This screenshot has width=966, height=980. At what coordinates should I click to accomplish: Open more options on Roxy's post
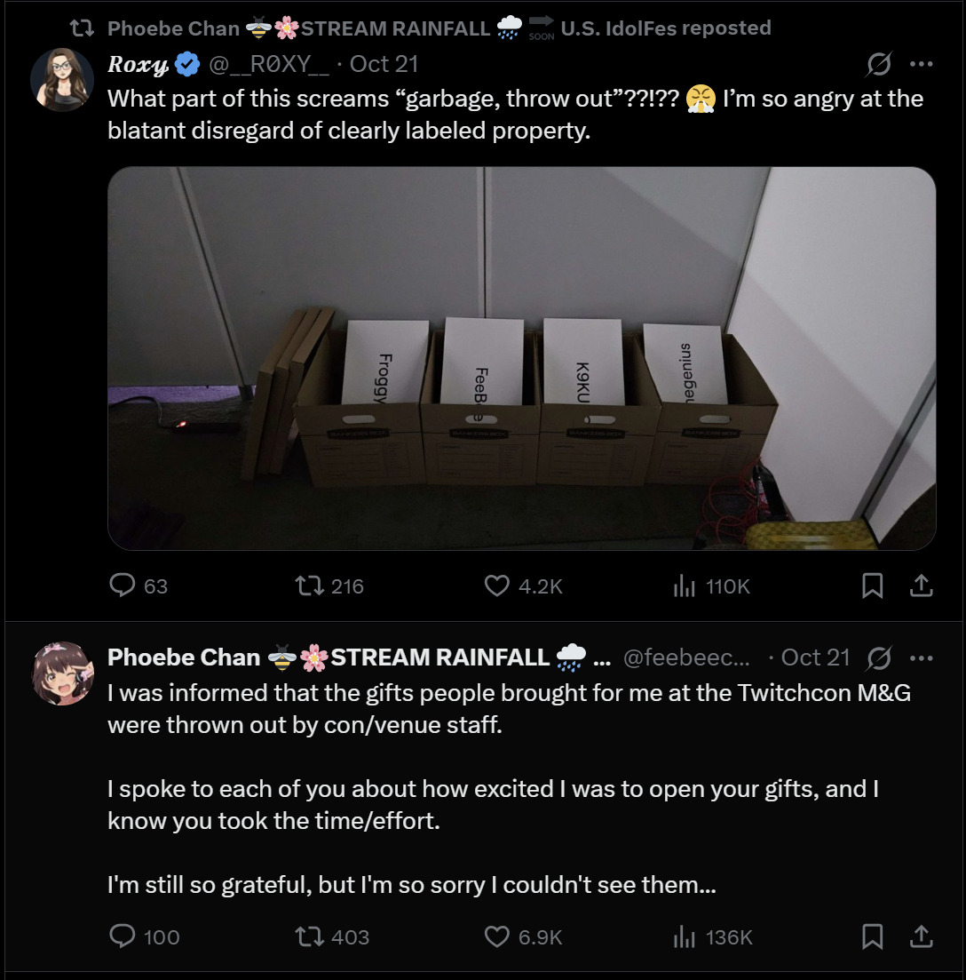pyautogui.click(x=922, y=64)
